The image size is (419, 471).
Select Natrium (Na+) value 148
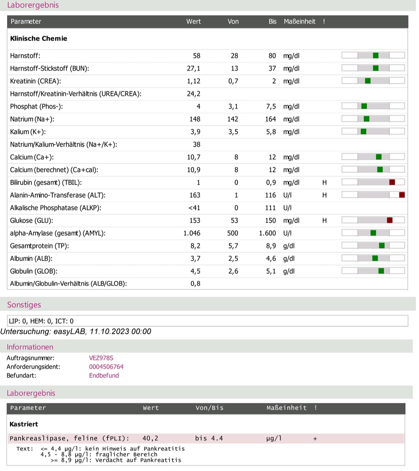(x=195, y=119)
